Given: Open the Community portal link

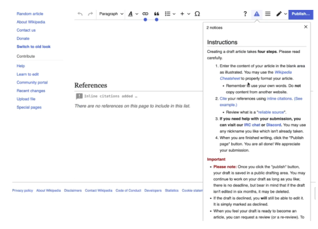Looking at the screenshot, I should pyautogui.click(x=32, y=82).
